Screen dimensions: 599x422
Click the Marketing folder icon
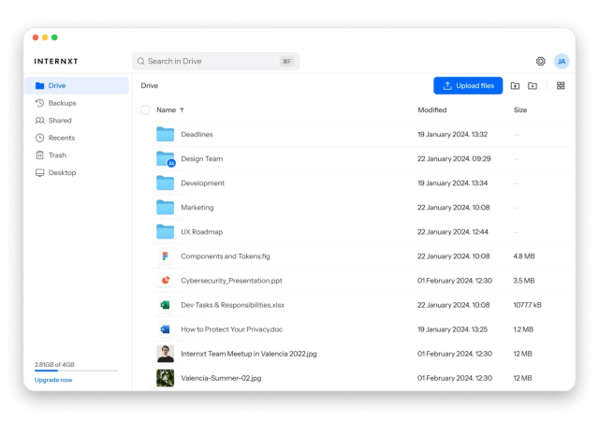tap(165, 208)
